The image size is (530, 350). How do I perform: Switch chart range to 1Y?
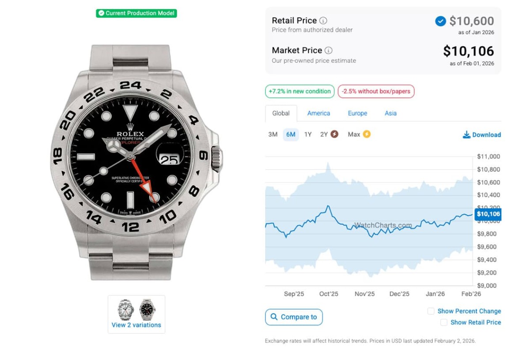coord(308,134)
